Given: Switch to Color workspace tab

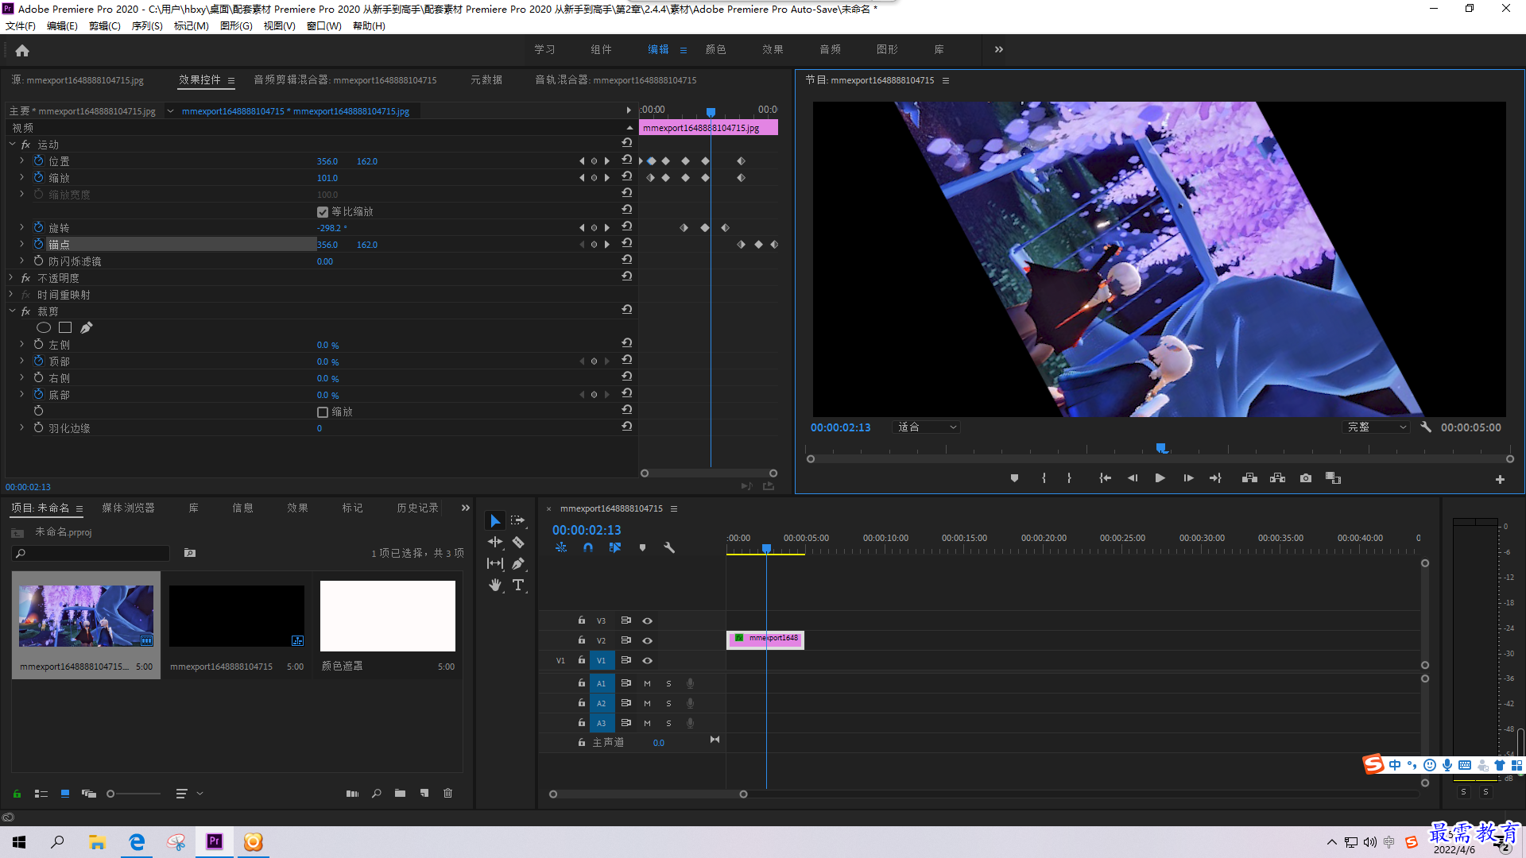Looking at the screenshot, I should (715, 49).
